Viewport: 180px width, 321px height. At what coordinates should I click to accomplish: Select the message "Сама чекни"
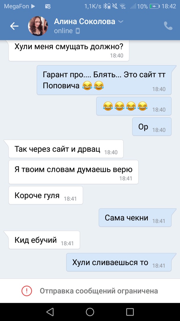click(135, 218)
